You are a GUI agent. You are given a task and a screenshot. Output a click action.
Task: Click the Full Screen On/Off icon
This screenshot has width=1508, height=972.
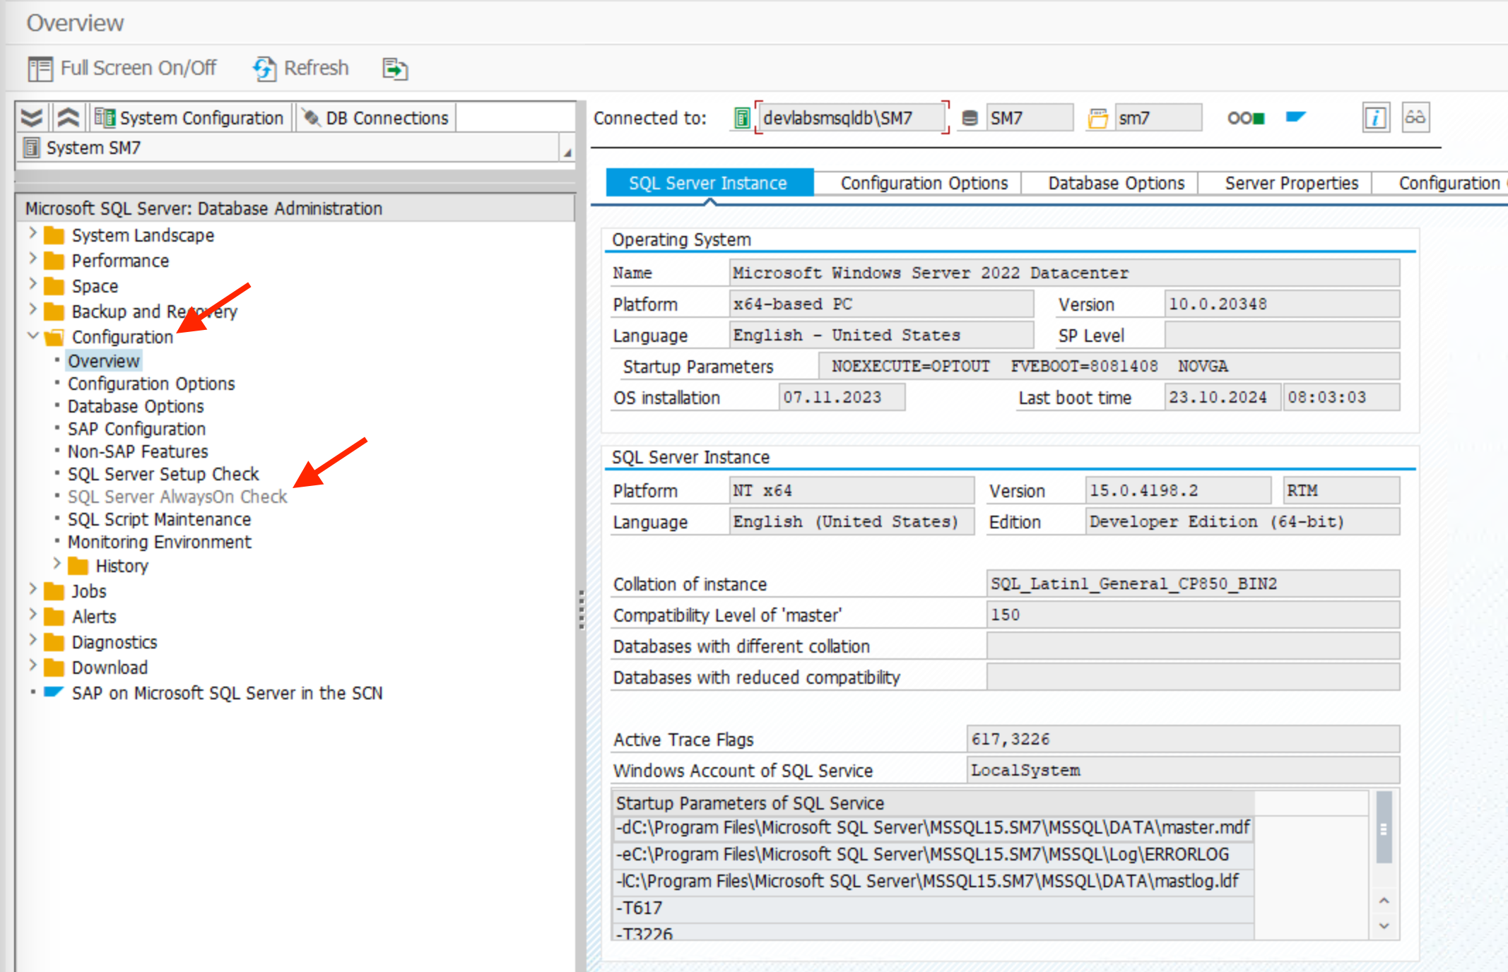pos(40,69)
